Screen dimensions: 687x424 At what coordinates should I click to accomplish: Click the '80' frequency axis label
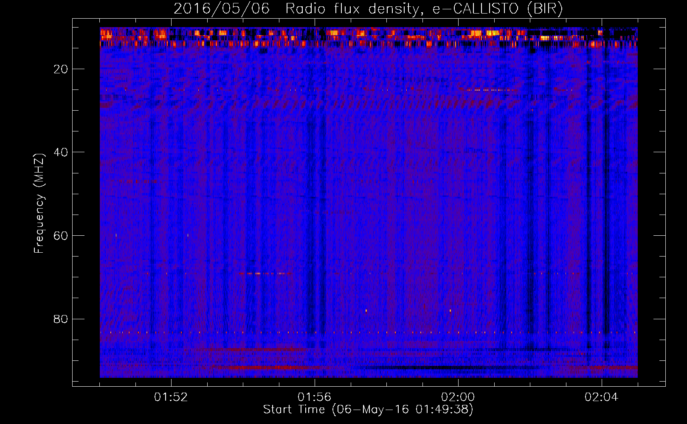click(x=61, y=319)
